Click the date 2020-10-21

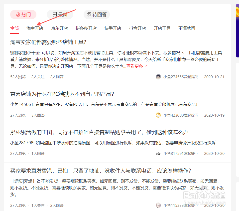pos(214,77)
